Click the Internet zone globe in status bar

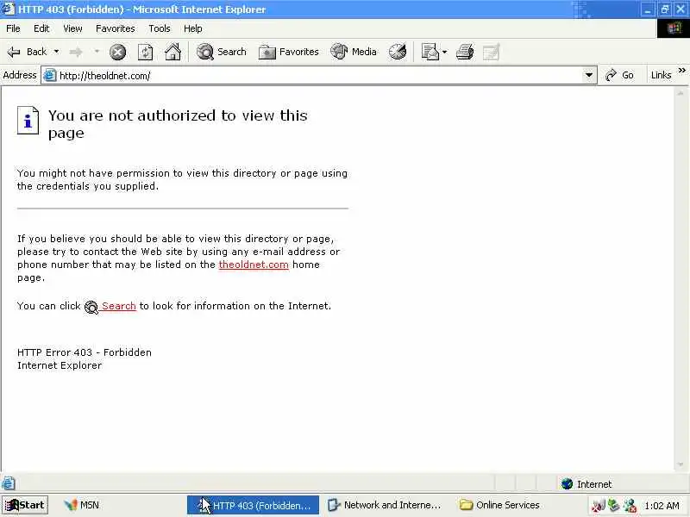(x=567, y=484)
